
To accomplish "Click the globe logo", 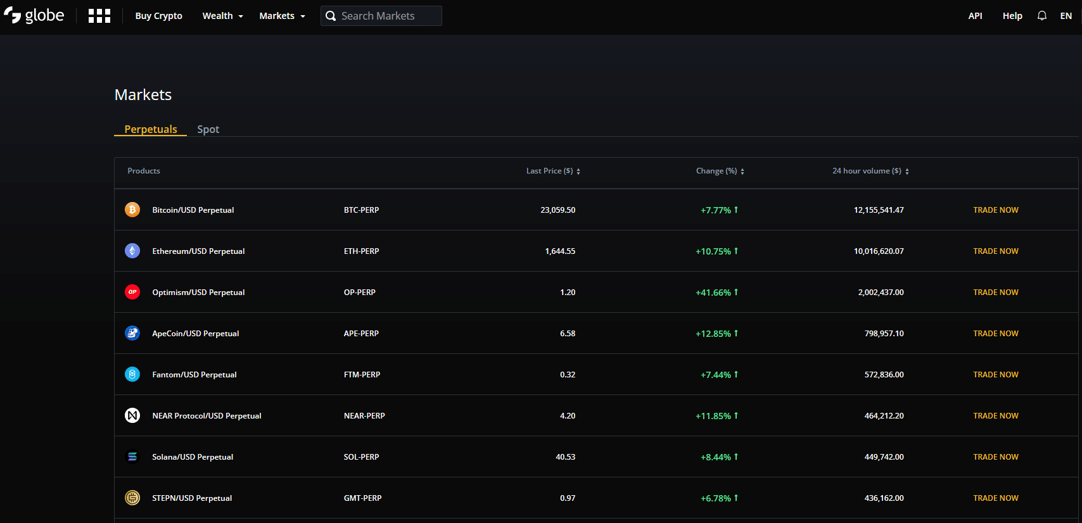I will tap(34, 15).
